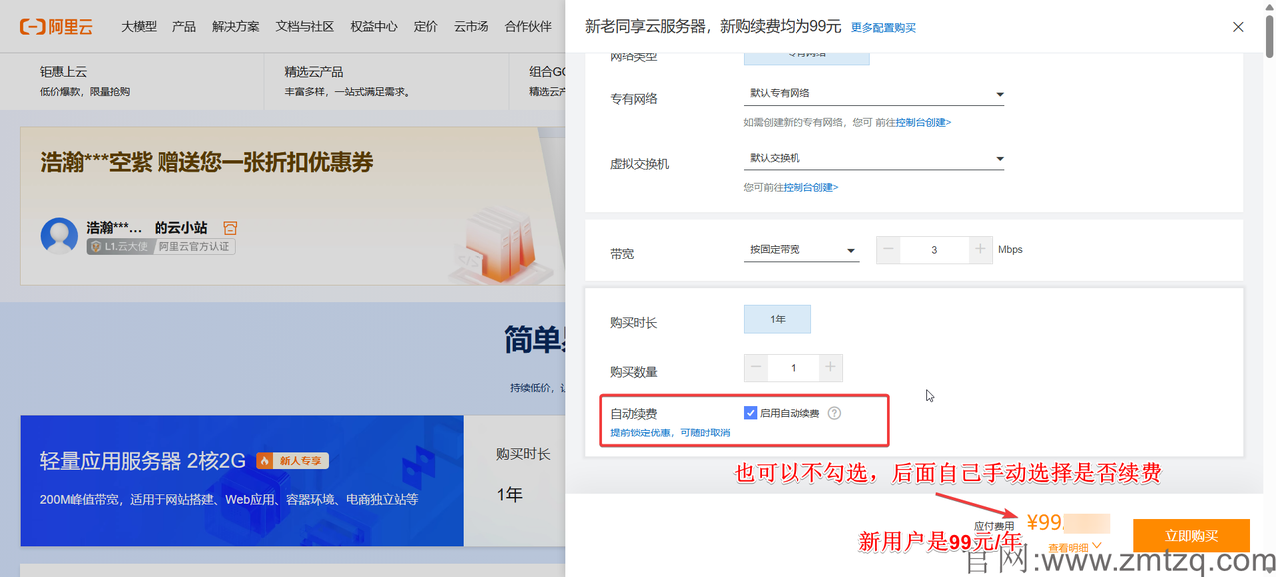The width and height of the screenshot is (1276, 577).
Task: Open the 解决方案 menu item
Action: tap(236, 27)
